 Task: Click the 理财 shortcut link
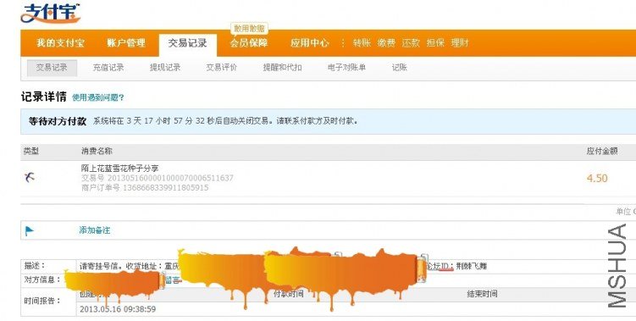point(460,43)
